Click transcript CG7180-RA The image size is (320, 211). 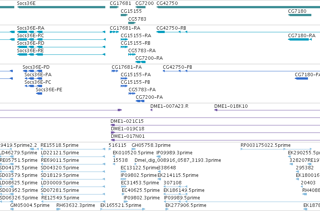click(x=300, y=39)
